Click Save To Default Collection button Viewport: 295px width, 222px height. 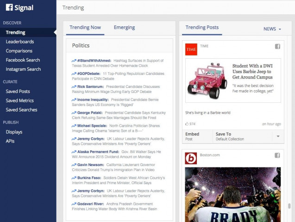pyautogui.click(x=242, y=136)
